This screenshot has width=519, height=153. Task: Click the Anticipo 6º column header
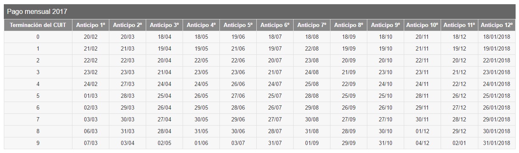(275, 25)
